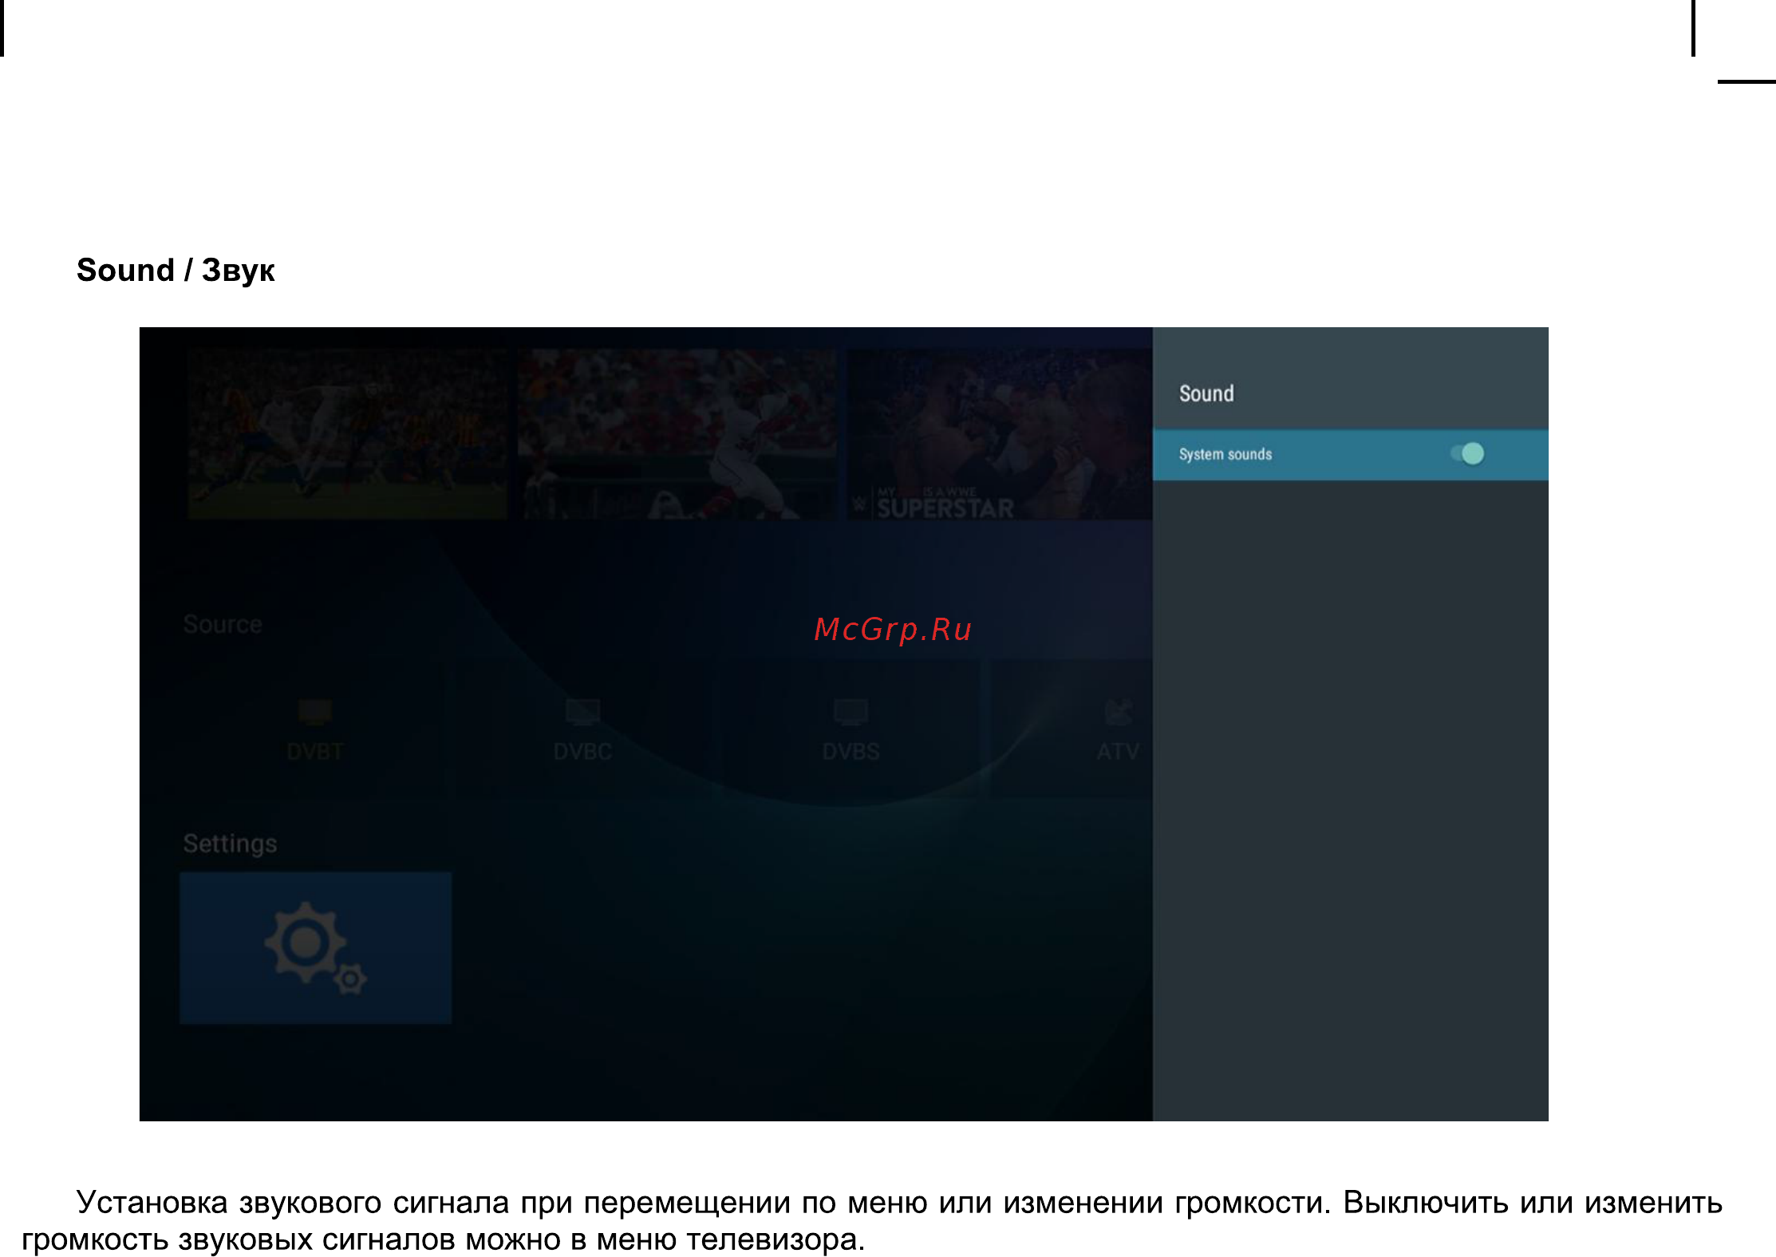
Task: Click the Source section label
Action: click(223, 624)
